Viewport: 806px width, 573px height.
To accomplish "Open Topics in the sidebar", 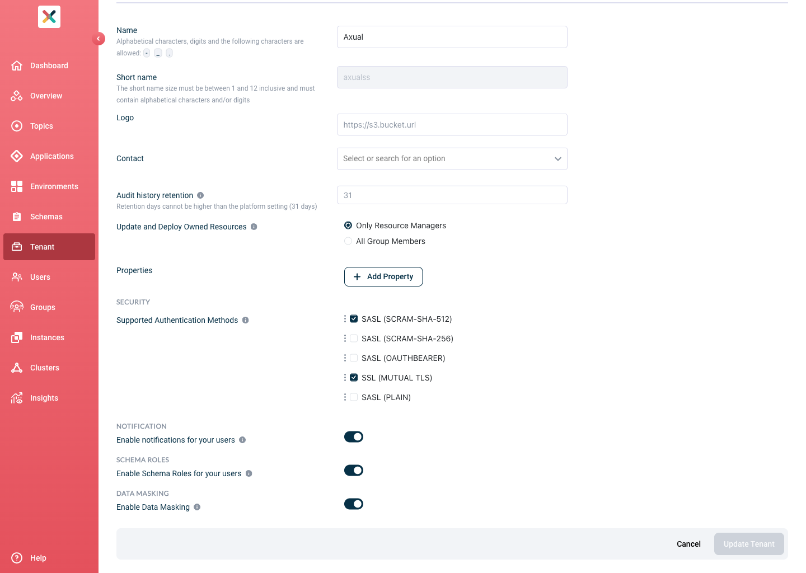I will pos(49,126).
